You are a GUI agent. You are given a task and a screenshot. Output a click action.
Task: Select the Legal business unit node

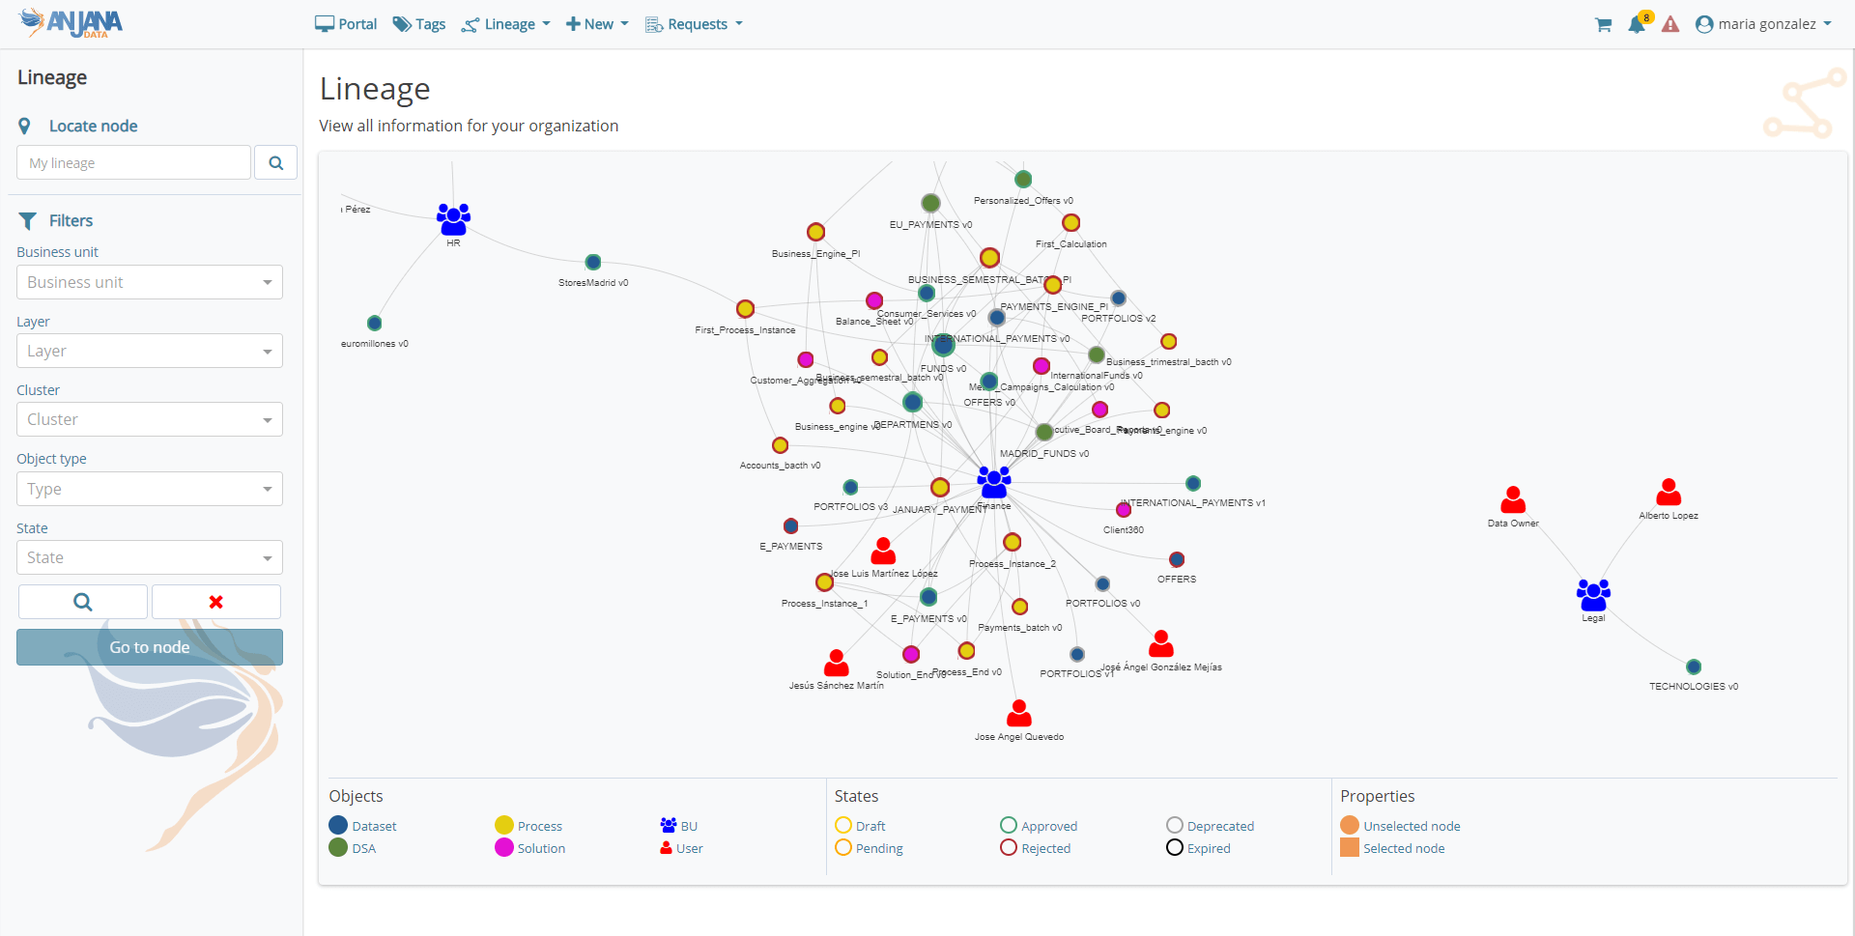tap(1593, 594)
